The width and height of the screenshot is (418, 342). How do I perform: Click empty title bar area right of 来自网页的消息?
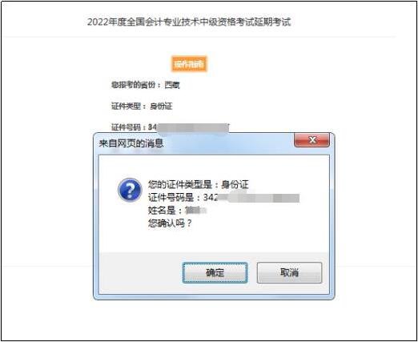(228, 143)
